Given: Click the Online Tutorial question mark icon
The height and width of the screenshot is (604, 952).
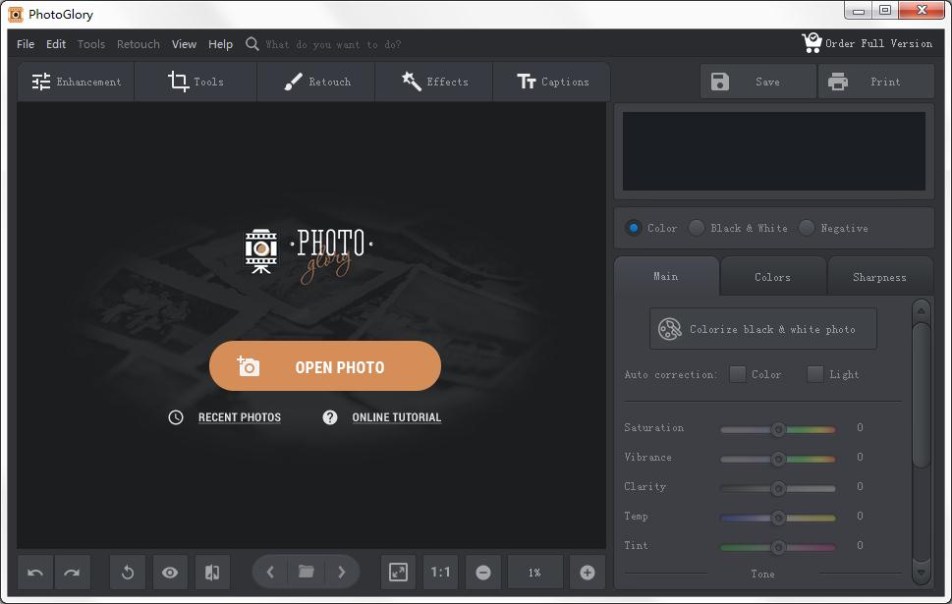Looking at the screenshot, I should click(330, 417).
